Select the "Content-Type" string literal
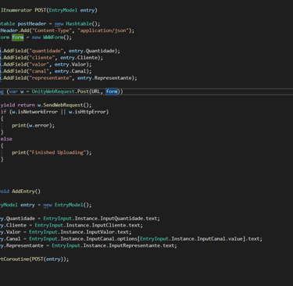The width and height of the screenshot is (293, 286). click(x=52, y=30)
